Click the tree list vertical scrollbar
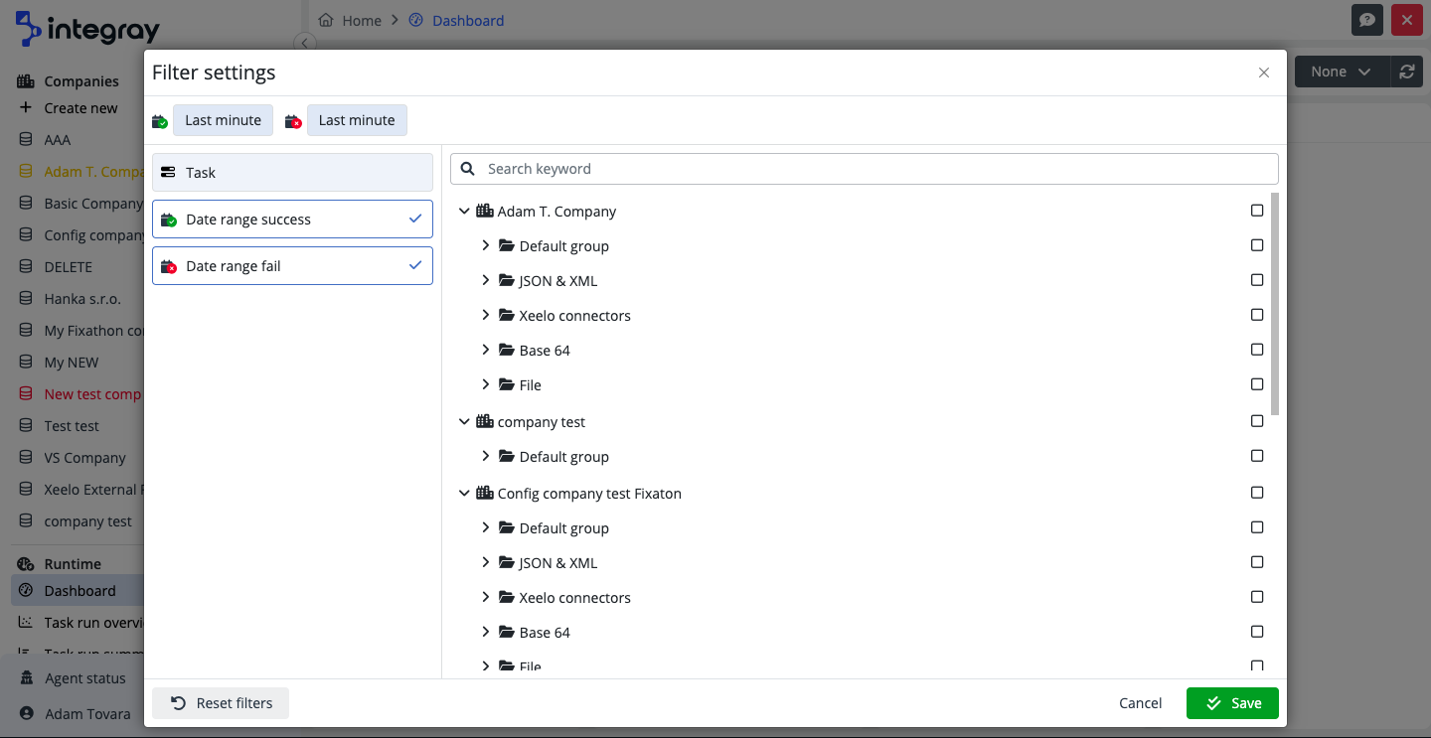 click(x=1275, y=304)
